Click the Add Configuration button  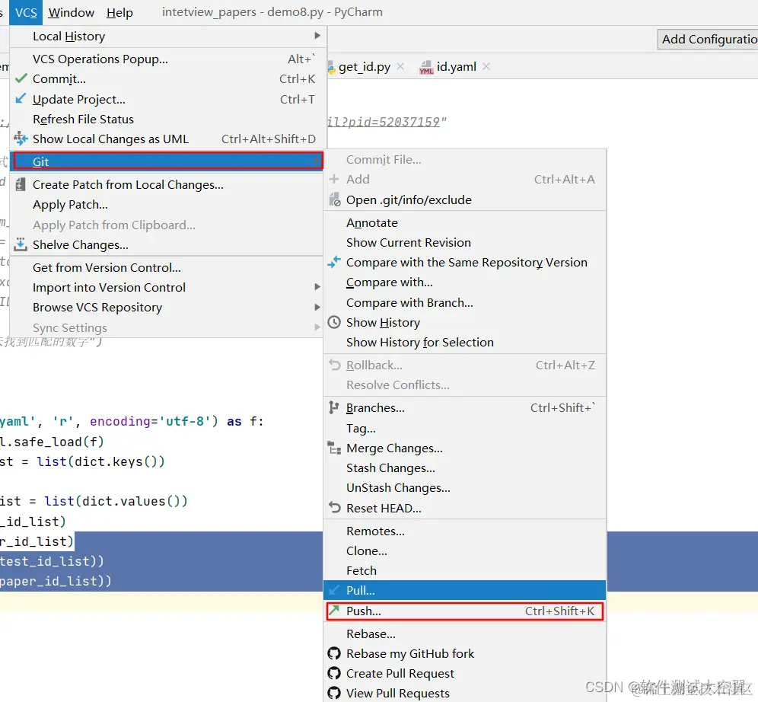[708, 39]
